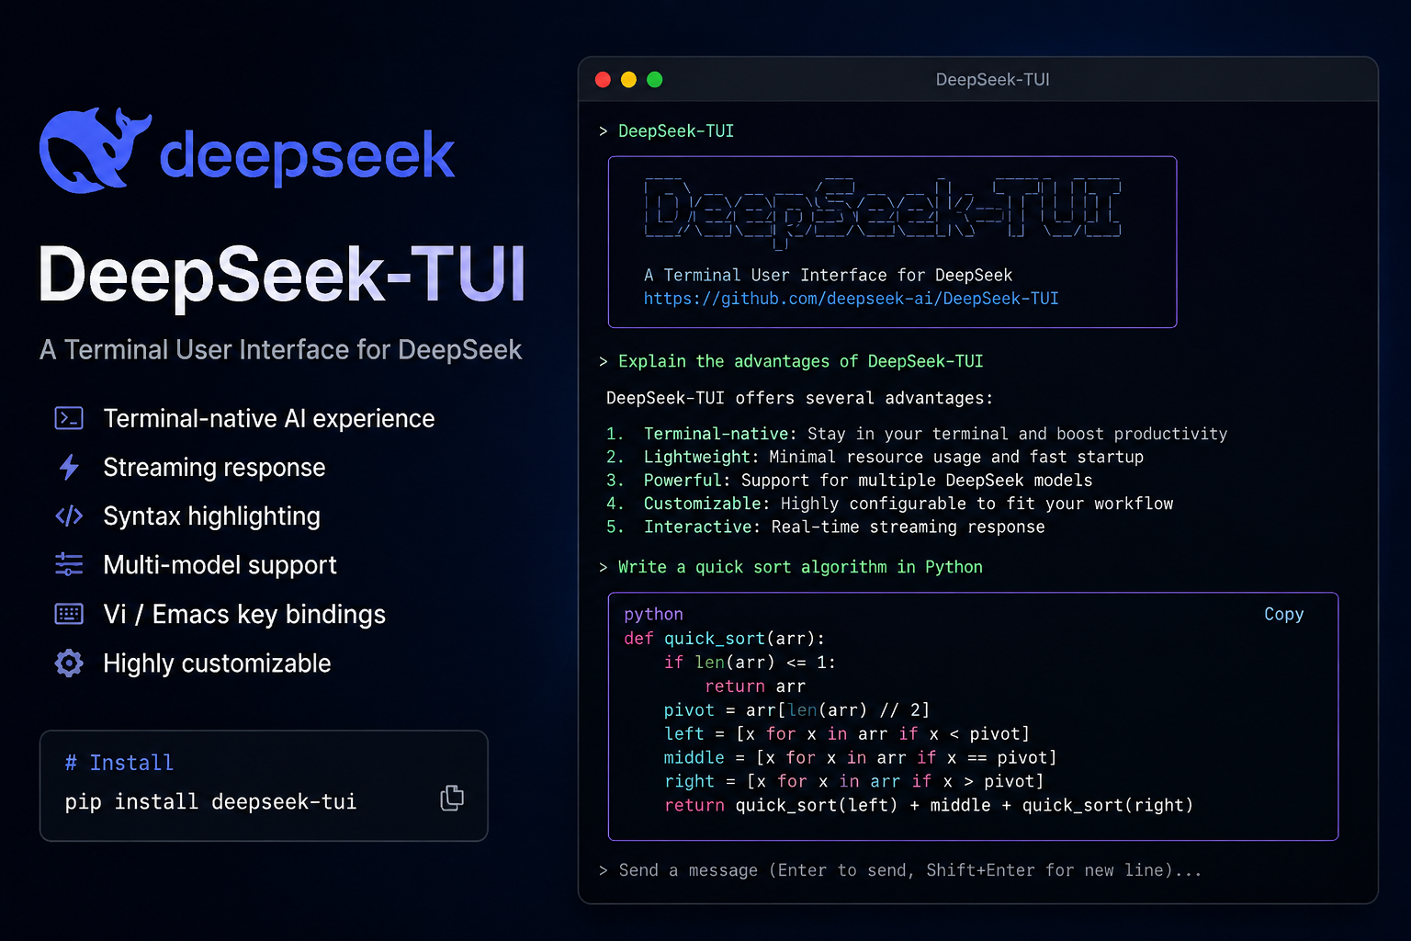The width and height of the screenshot is (1411, 941).
Task: Click the prompt Explain the advantages of DeepSeek-TUI
Action: pos(791,361)
